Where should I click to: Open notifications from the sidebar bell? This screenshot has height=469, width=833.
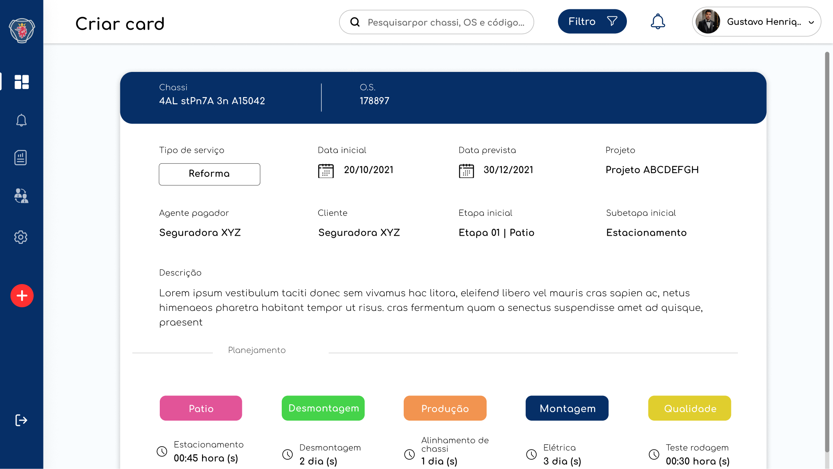click(21, 120)
